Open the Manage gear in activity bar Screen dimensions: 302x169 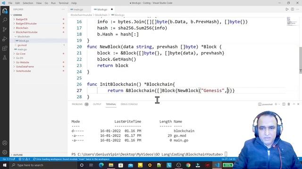pos(5,152)
